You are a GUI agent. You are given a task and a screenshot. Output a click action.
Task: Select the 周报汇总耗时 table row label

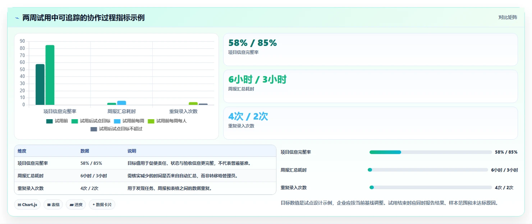(x=31, y=176)
